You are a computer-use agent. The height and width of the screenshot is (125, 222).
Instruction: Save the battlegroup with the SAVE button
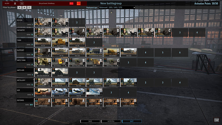(x=90, y=121)
